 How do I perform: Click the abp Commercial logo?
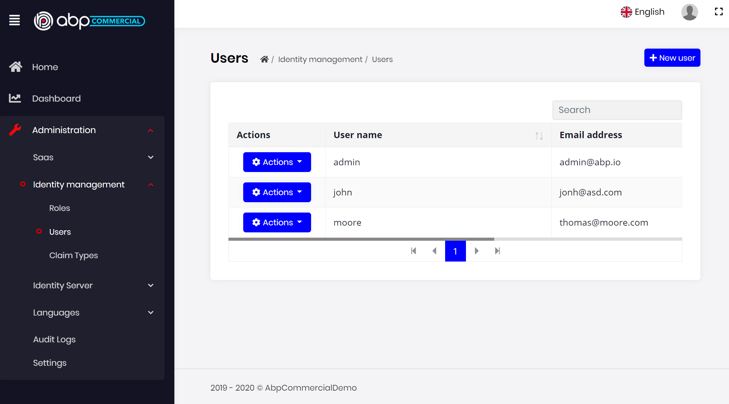[89, 21]
